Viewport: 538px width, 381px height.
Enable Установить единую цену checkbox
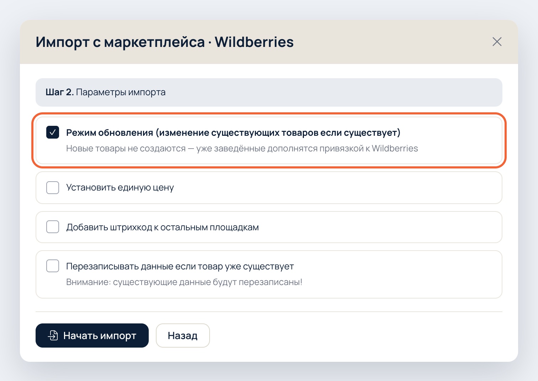(53, 188)
